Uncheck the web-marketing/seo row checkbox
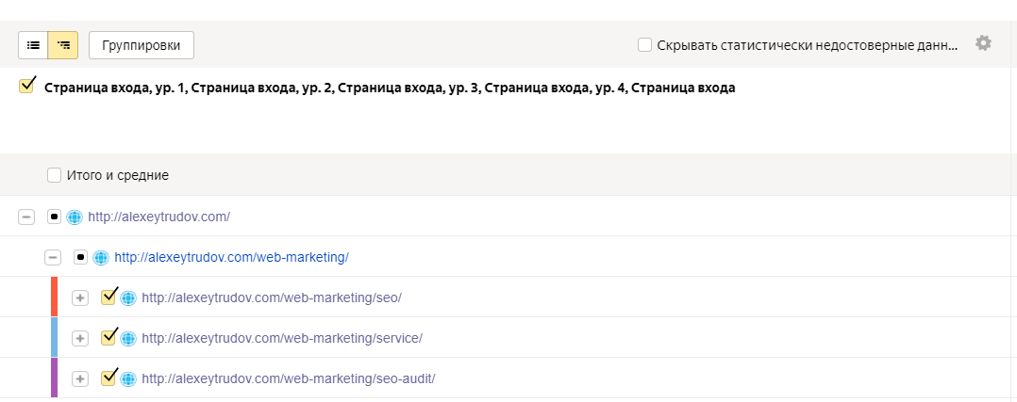 point(108,297)
